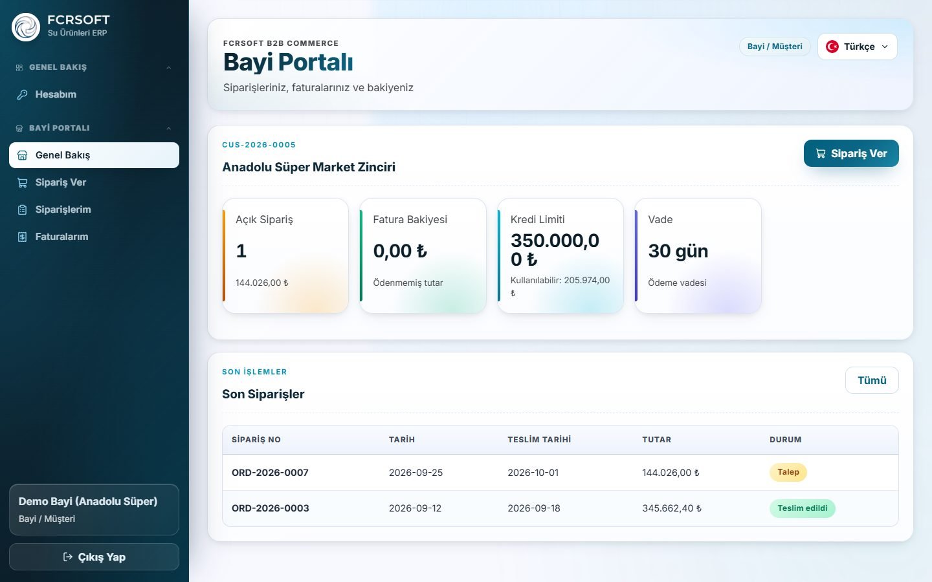Viewport: 932px width, 582px height.
Task: Click the storefront icon beside Genel Bakış
Action: tap(22, 155)
